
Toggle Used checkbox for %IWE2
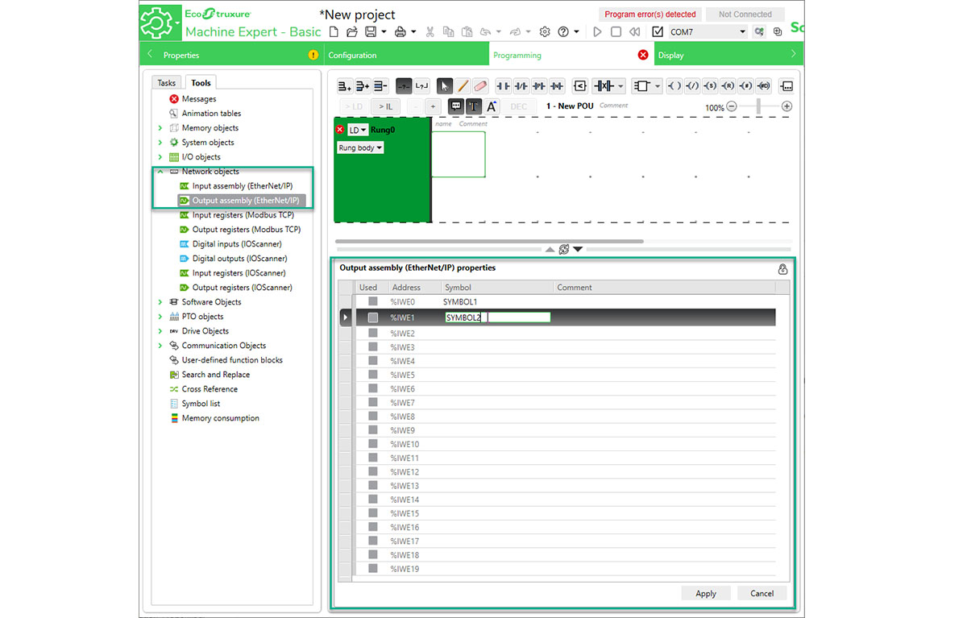click(372, 333)
